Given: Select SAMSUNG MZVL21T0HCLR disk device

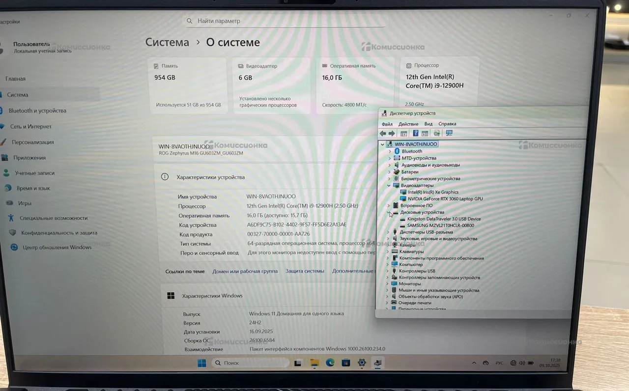Looking at the screenshot, I should (440, 225).
